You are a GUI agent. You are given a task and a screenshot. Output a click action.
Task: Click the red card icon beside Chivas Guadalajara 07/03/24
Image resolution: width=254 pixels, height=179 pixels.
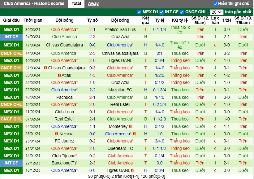click(x=45, y=68)
